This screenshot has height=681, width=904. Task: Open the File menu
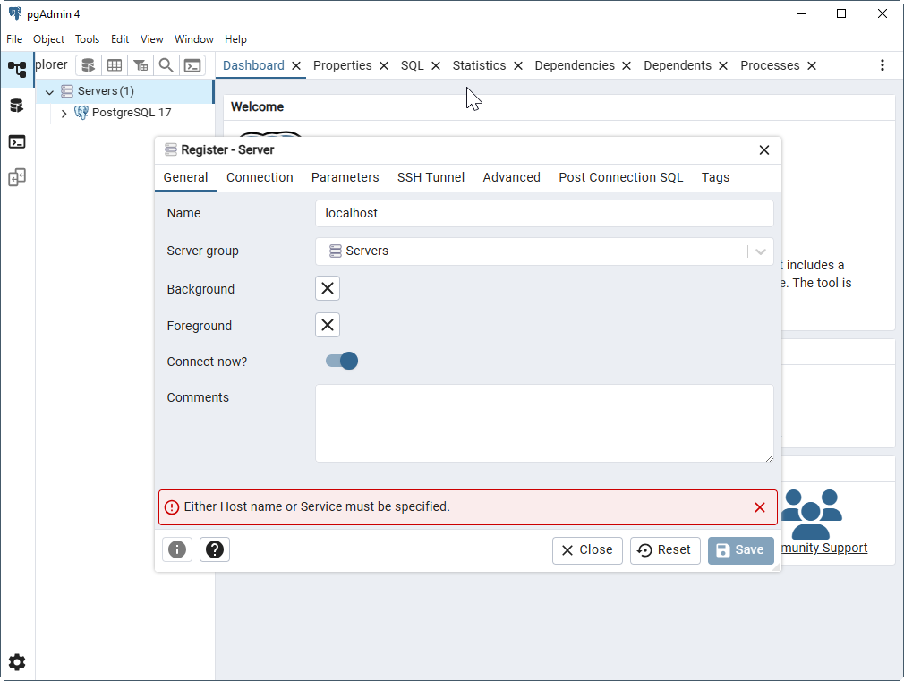click(x=14, y=39)
